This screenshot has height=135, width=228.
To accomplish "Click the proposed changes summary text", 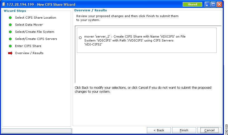I will [x=135, y=40].
